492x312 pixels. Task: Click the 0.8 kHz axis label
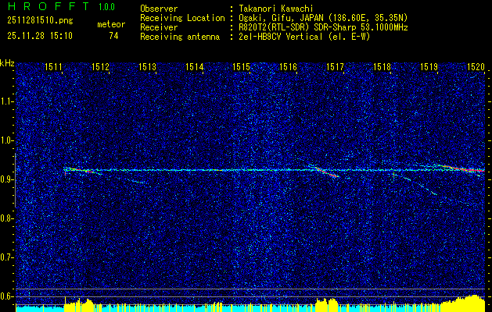tap(6, 218)
